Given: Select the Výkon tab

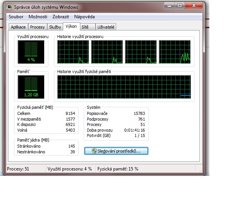Looking at the screenshot, I should click(71, 27).
